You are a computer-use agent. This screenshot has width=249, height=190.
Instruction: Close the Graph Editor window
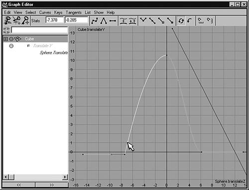[244, 4]
